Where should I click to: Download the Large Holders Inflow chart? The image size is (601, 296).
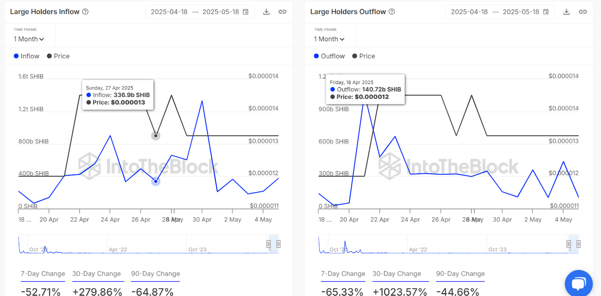(266, 12)
